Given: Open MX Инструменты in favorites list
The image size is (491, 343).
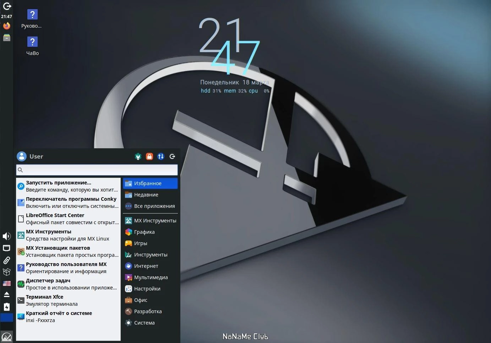Looking at the screenshot, I should coord(68,235).
